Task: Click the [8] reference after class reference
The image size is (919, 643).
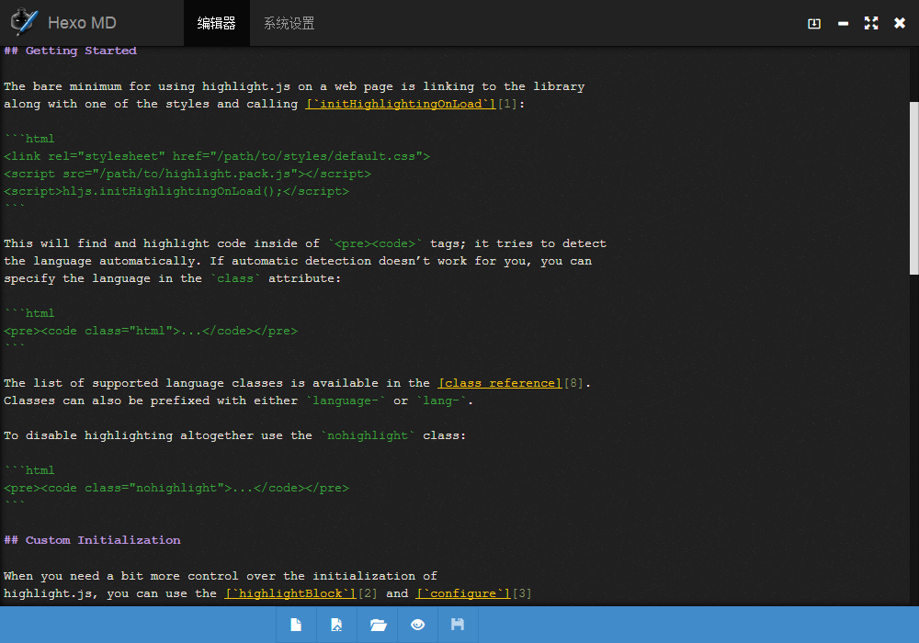Action: pyautogui.click(x=573, y=384)
